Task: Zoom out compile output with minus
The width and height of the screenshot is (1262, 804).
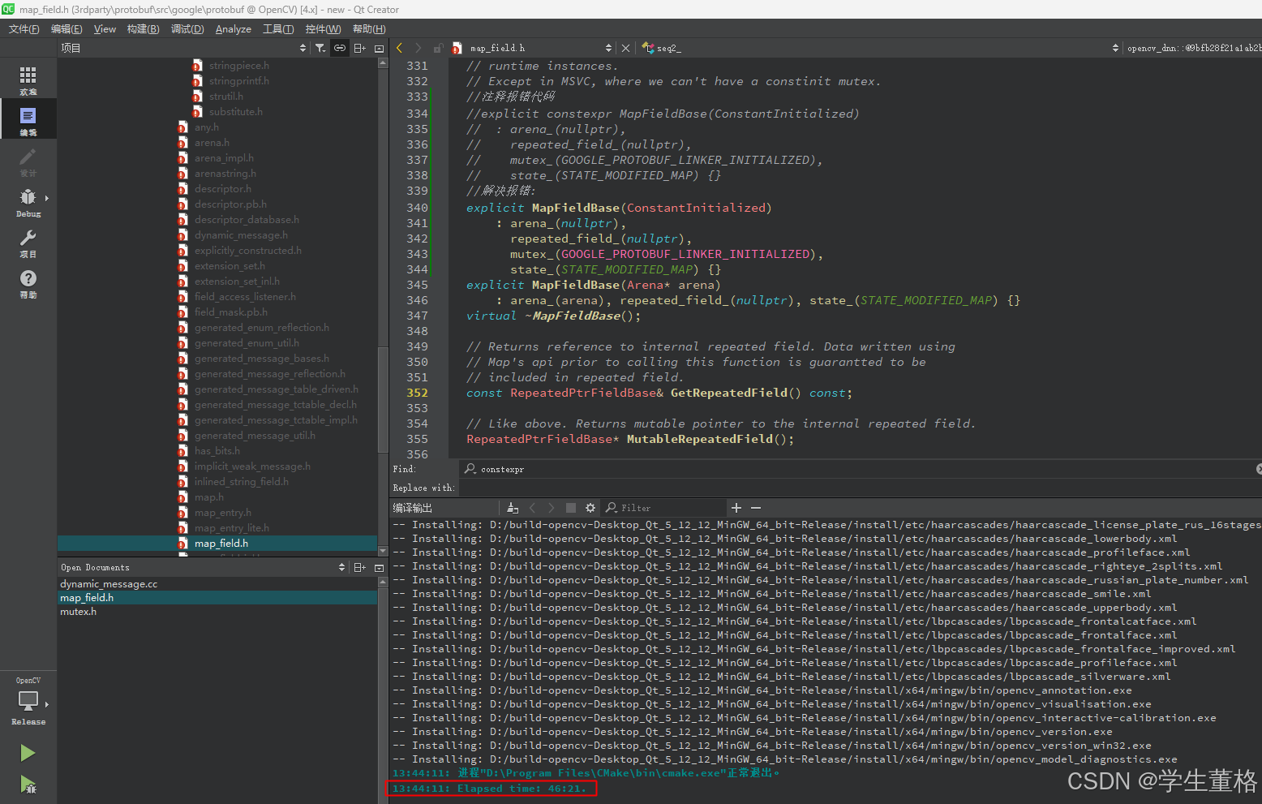Action: [x=756, y=508]
